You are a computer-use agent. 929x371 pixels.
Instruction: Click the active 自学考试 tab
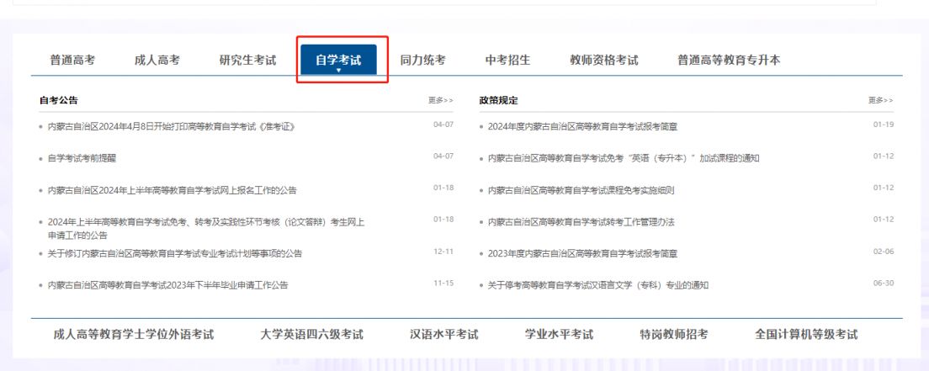(338, 60)
